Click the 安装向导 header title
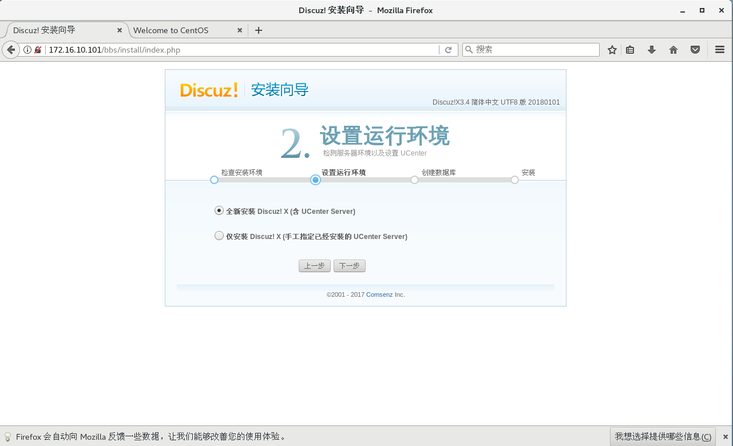The image size is (733, 446). point(280,90)
